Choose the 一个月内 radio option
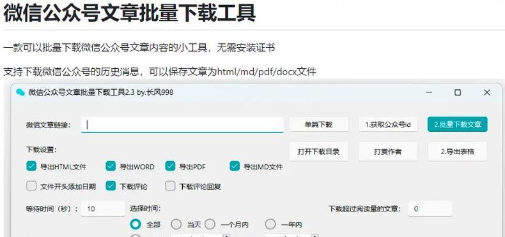Image resolution: width=505 pixels, height=237 pixels. [210, 224]
